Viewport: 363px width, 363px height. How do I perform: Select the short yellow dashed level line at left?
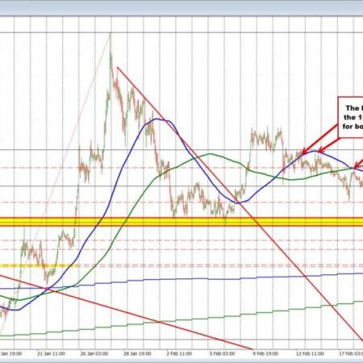[x=39, y=265]
